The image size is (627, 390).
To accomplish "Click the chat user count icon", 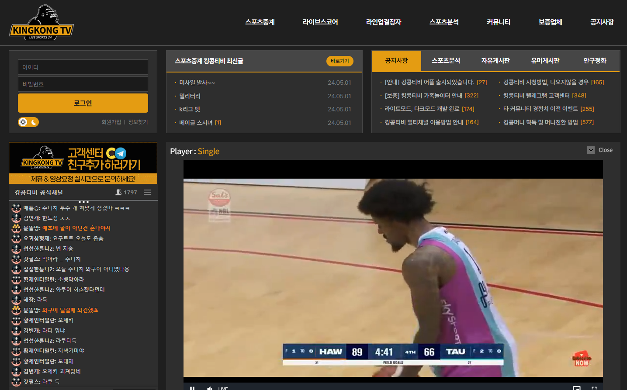I will pos(118,192).
